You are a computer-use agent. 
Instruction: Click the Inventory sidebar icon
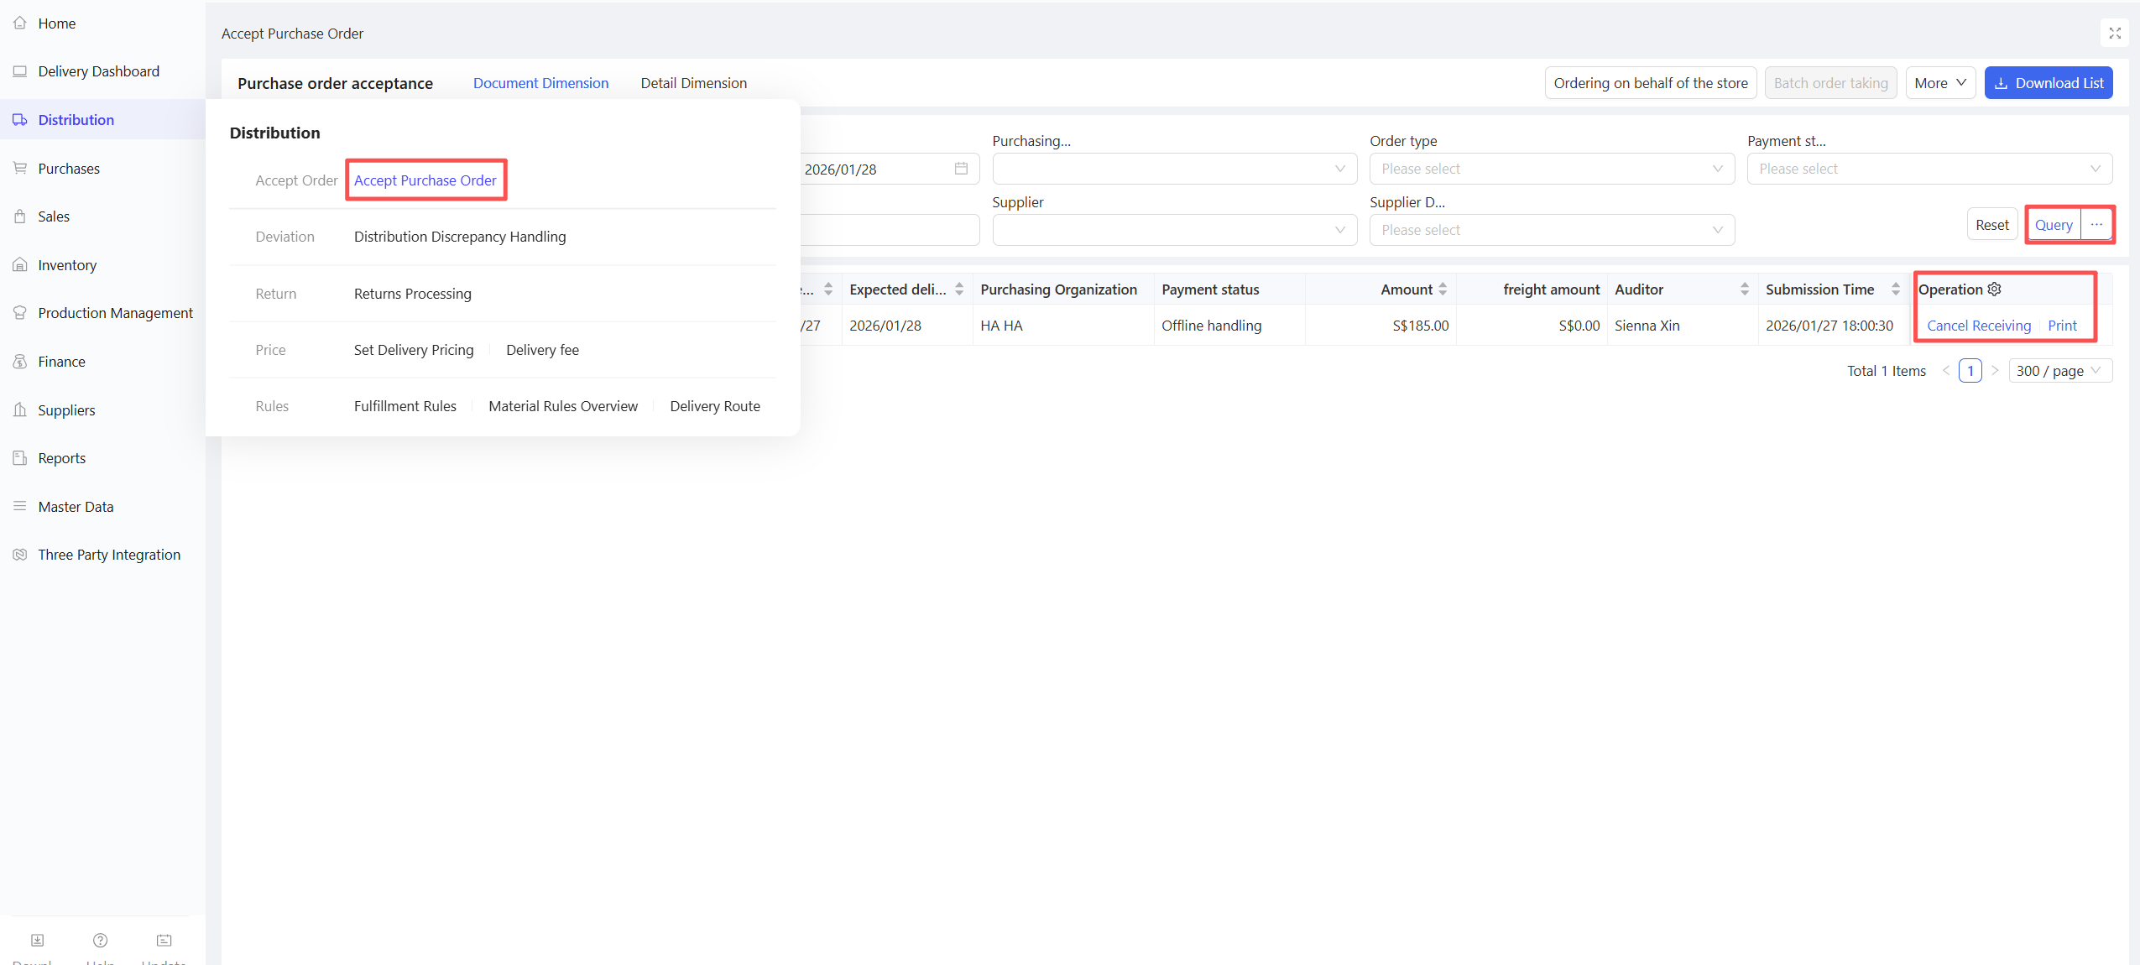click(x=20, y=265)
